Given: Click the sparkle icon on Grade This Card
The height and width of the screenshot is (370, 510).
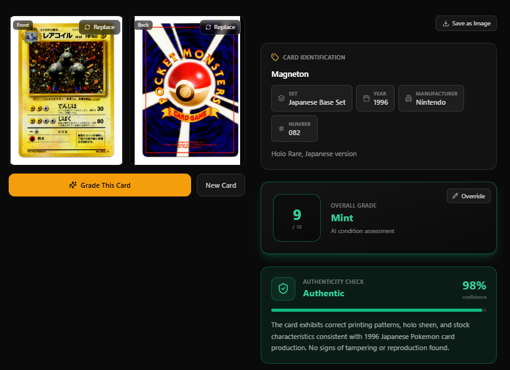Looking at the screenshot, I should point(73,185).
